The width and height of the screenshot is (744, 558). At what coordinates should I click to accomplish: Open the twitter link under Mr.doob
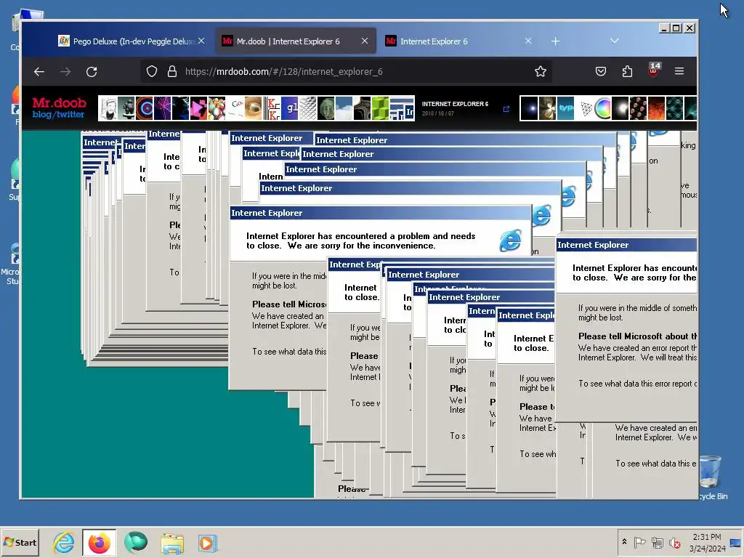point(70,114)
